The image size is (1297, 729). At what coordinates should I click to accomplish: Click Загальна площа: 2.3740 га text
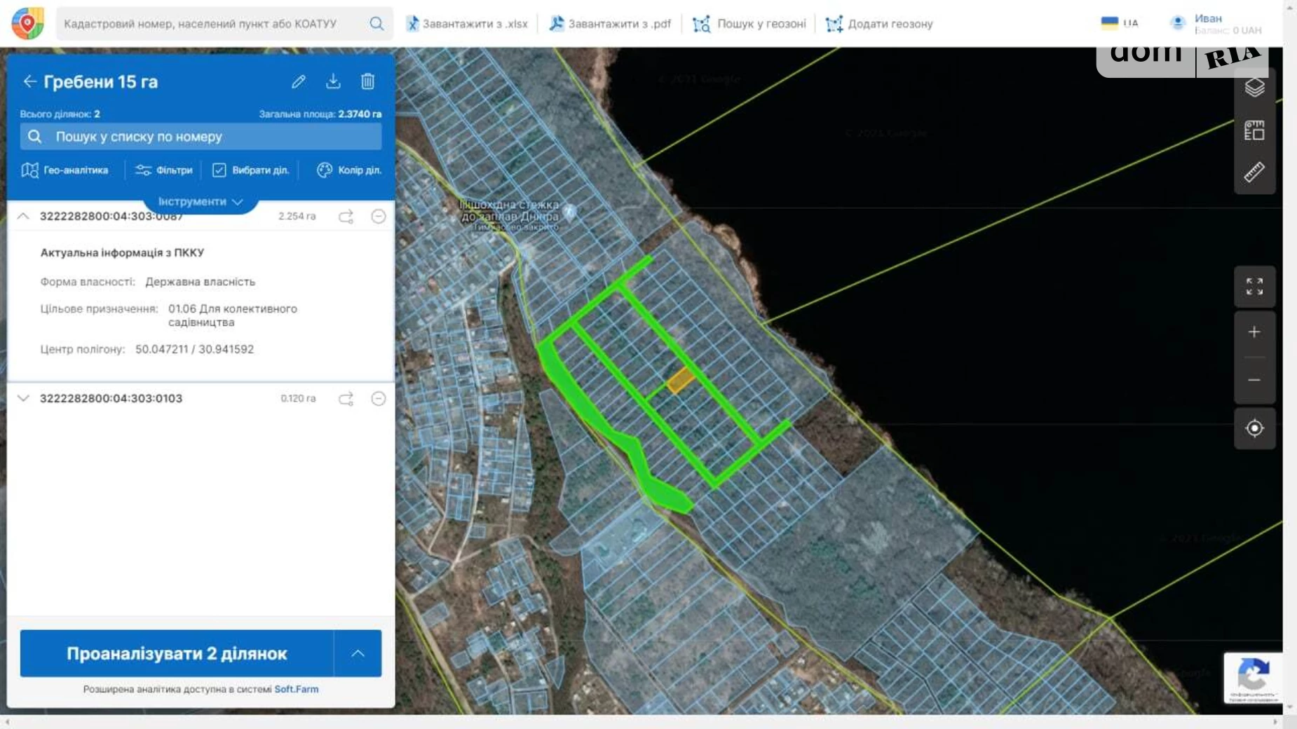[320, 114]
